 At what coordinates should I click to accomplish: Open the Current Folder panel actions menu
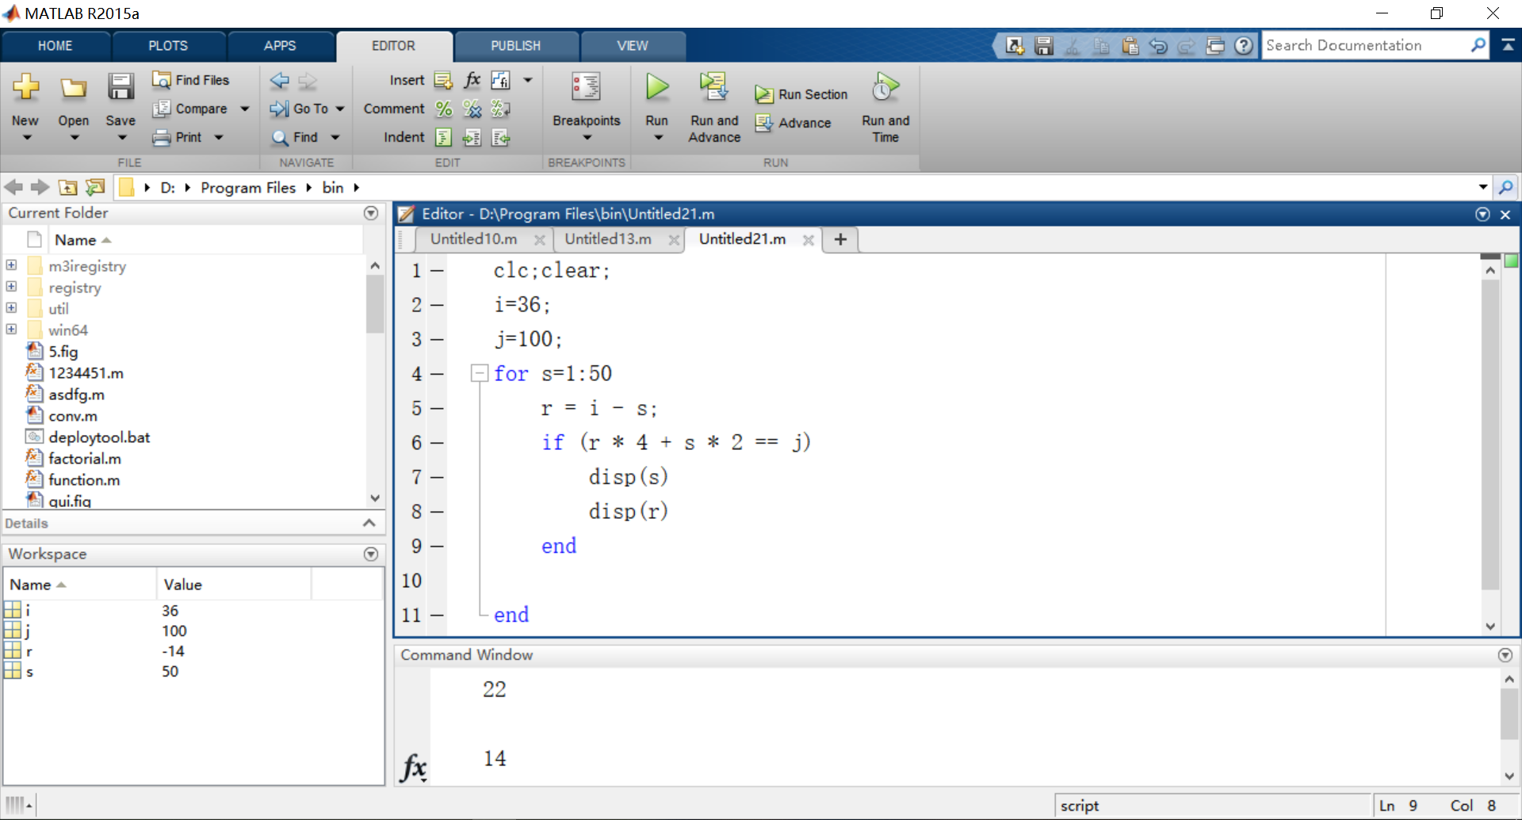click(x=370, y=213)
